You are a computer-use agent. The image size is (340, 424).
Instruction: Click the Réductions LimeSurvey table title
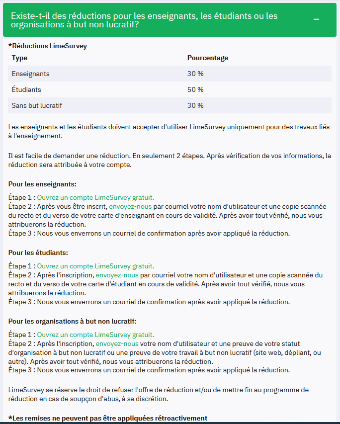(48, 46)
